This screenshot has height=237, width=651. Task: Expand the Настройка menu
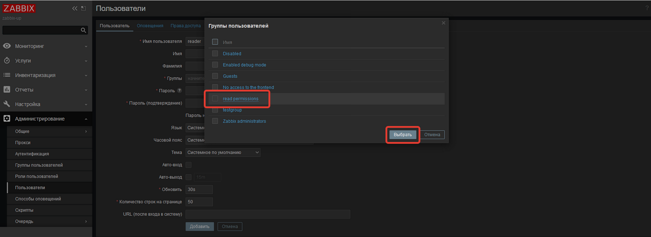pos(46,104)
